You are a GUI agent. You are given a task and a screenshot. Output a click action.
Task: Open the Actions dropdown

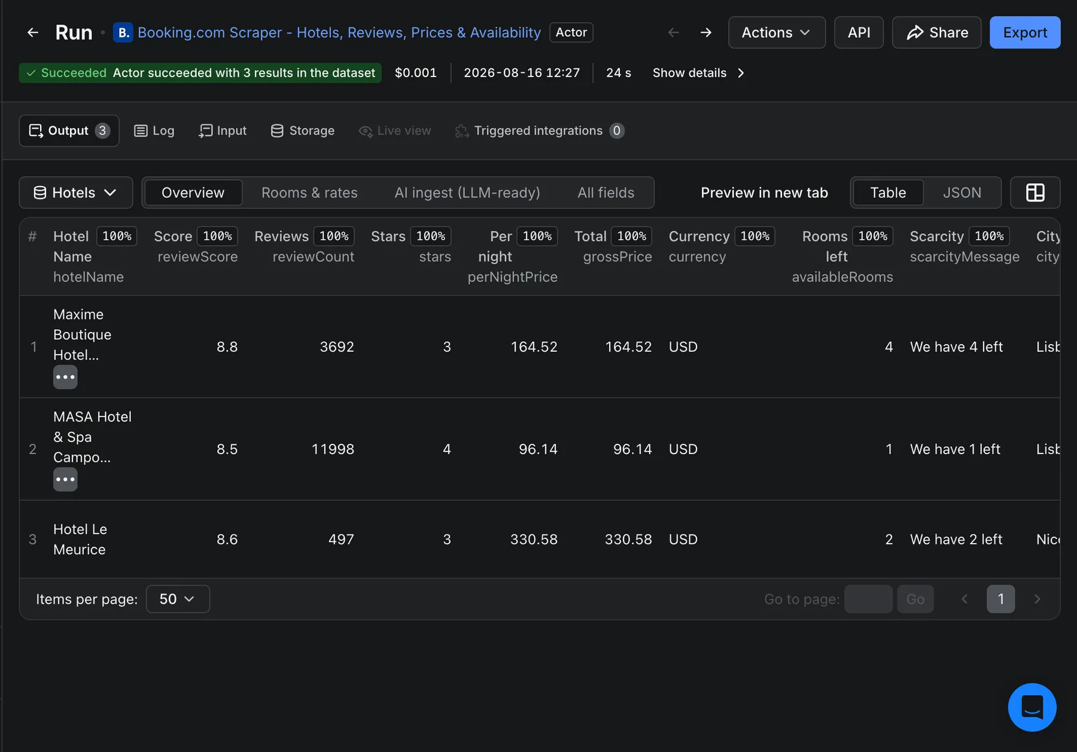[777, 32]
